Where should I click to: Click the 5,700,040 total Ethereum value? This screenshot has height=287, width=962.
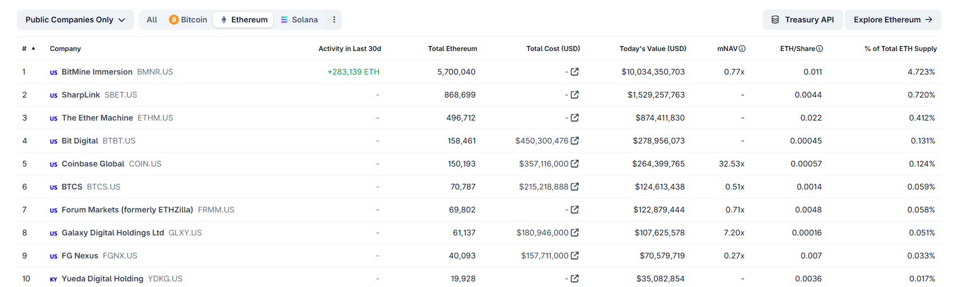click(x=456, y=72)
